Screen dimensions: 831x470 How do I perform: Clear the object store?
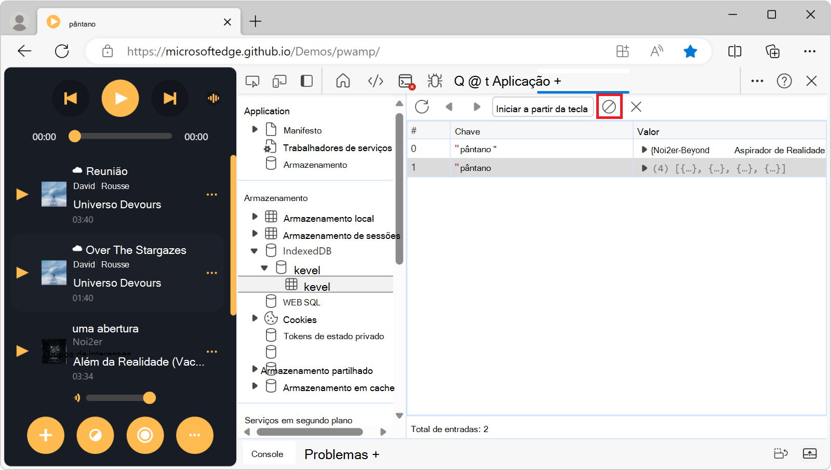609,107
